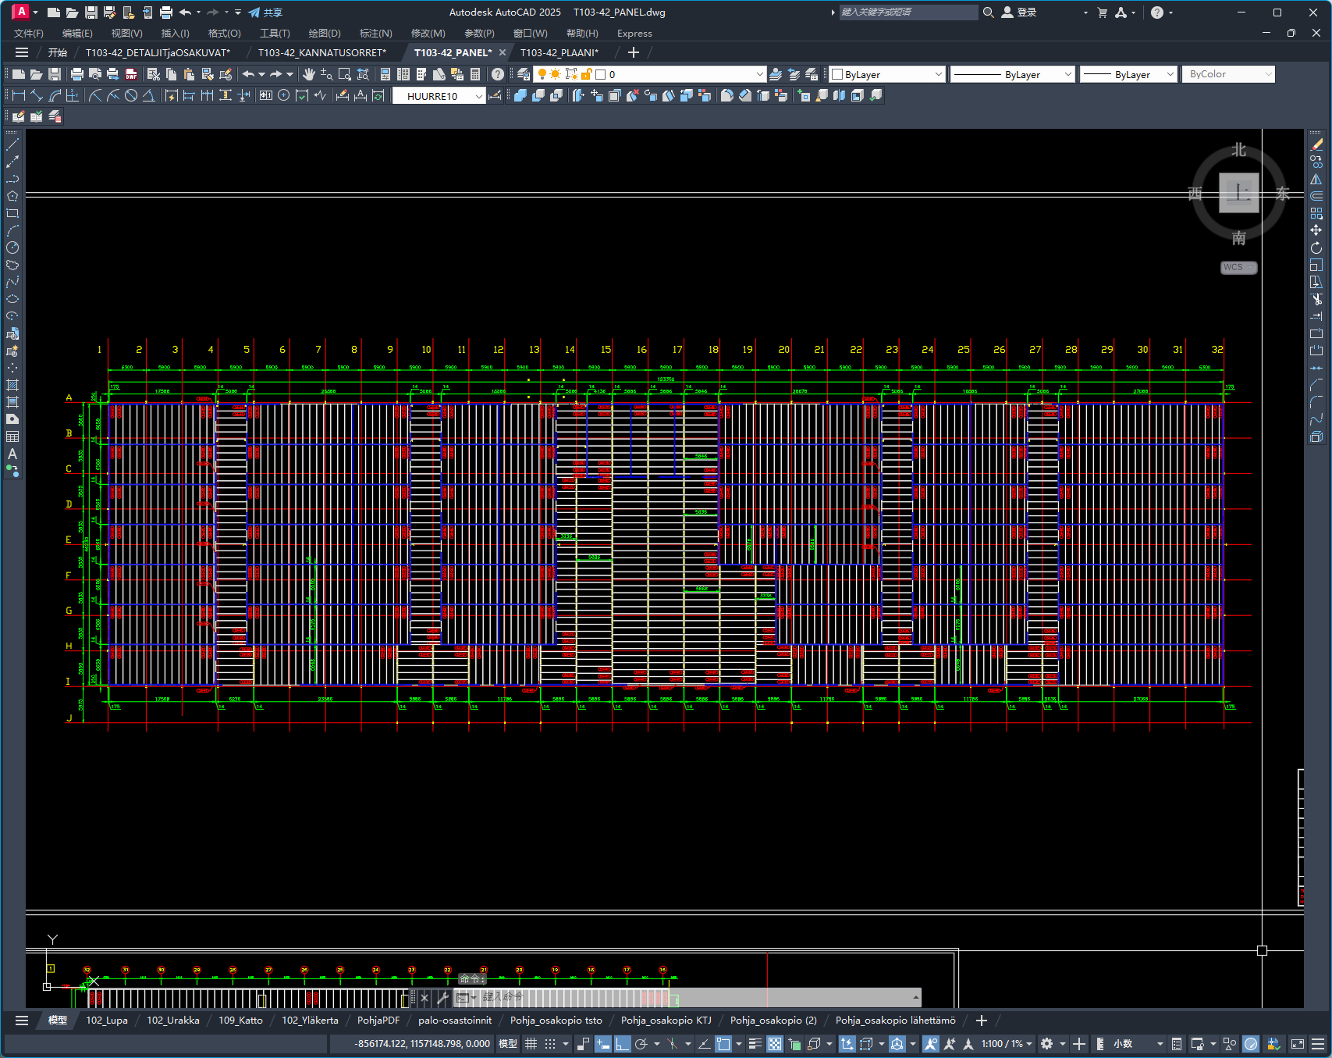
Task: Click the 共享 share button
Action: 265,12
